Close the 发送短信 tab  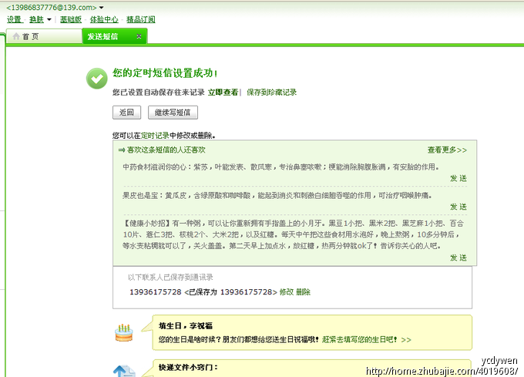coord(139,36)
